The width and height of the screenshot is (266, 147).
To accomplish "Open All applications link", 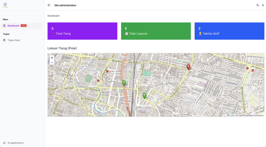I will pos(15,143).
